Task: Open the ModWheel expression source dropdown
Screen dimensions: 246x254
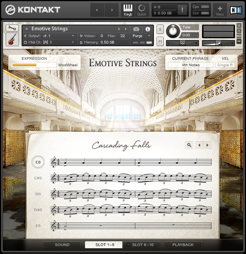Action: pyautogui.click(x=68, y=65)
